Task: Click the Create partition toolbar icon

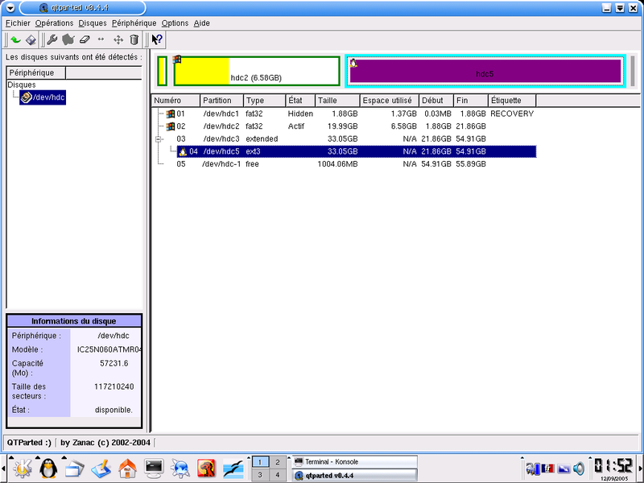Action: pos(68,39)
